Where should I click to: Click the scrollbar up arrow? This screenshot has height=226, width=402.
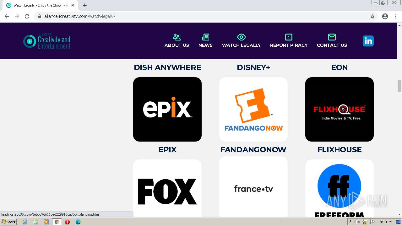pos(399,25)
